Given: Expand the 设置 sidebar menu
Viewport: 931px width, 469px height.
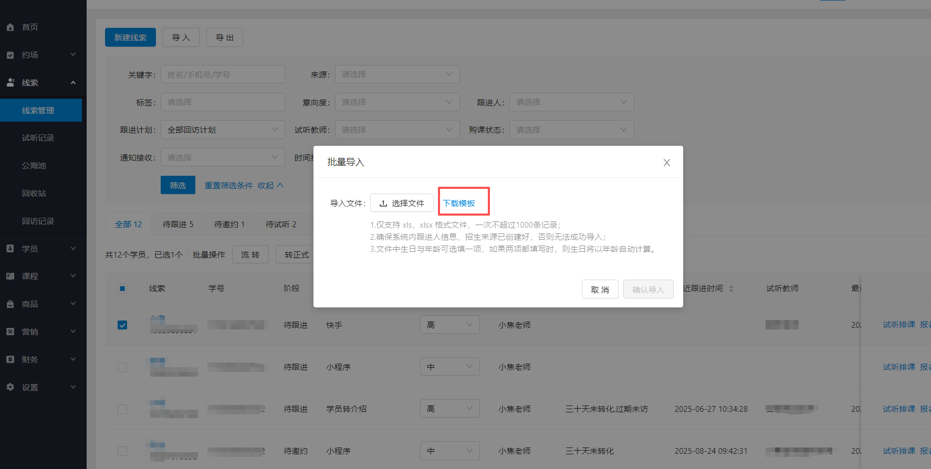Looking at the screenshot, I should 73,387.
